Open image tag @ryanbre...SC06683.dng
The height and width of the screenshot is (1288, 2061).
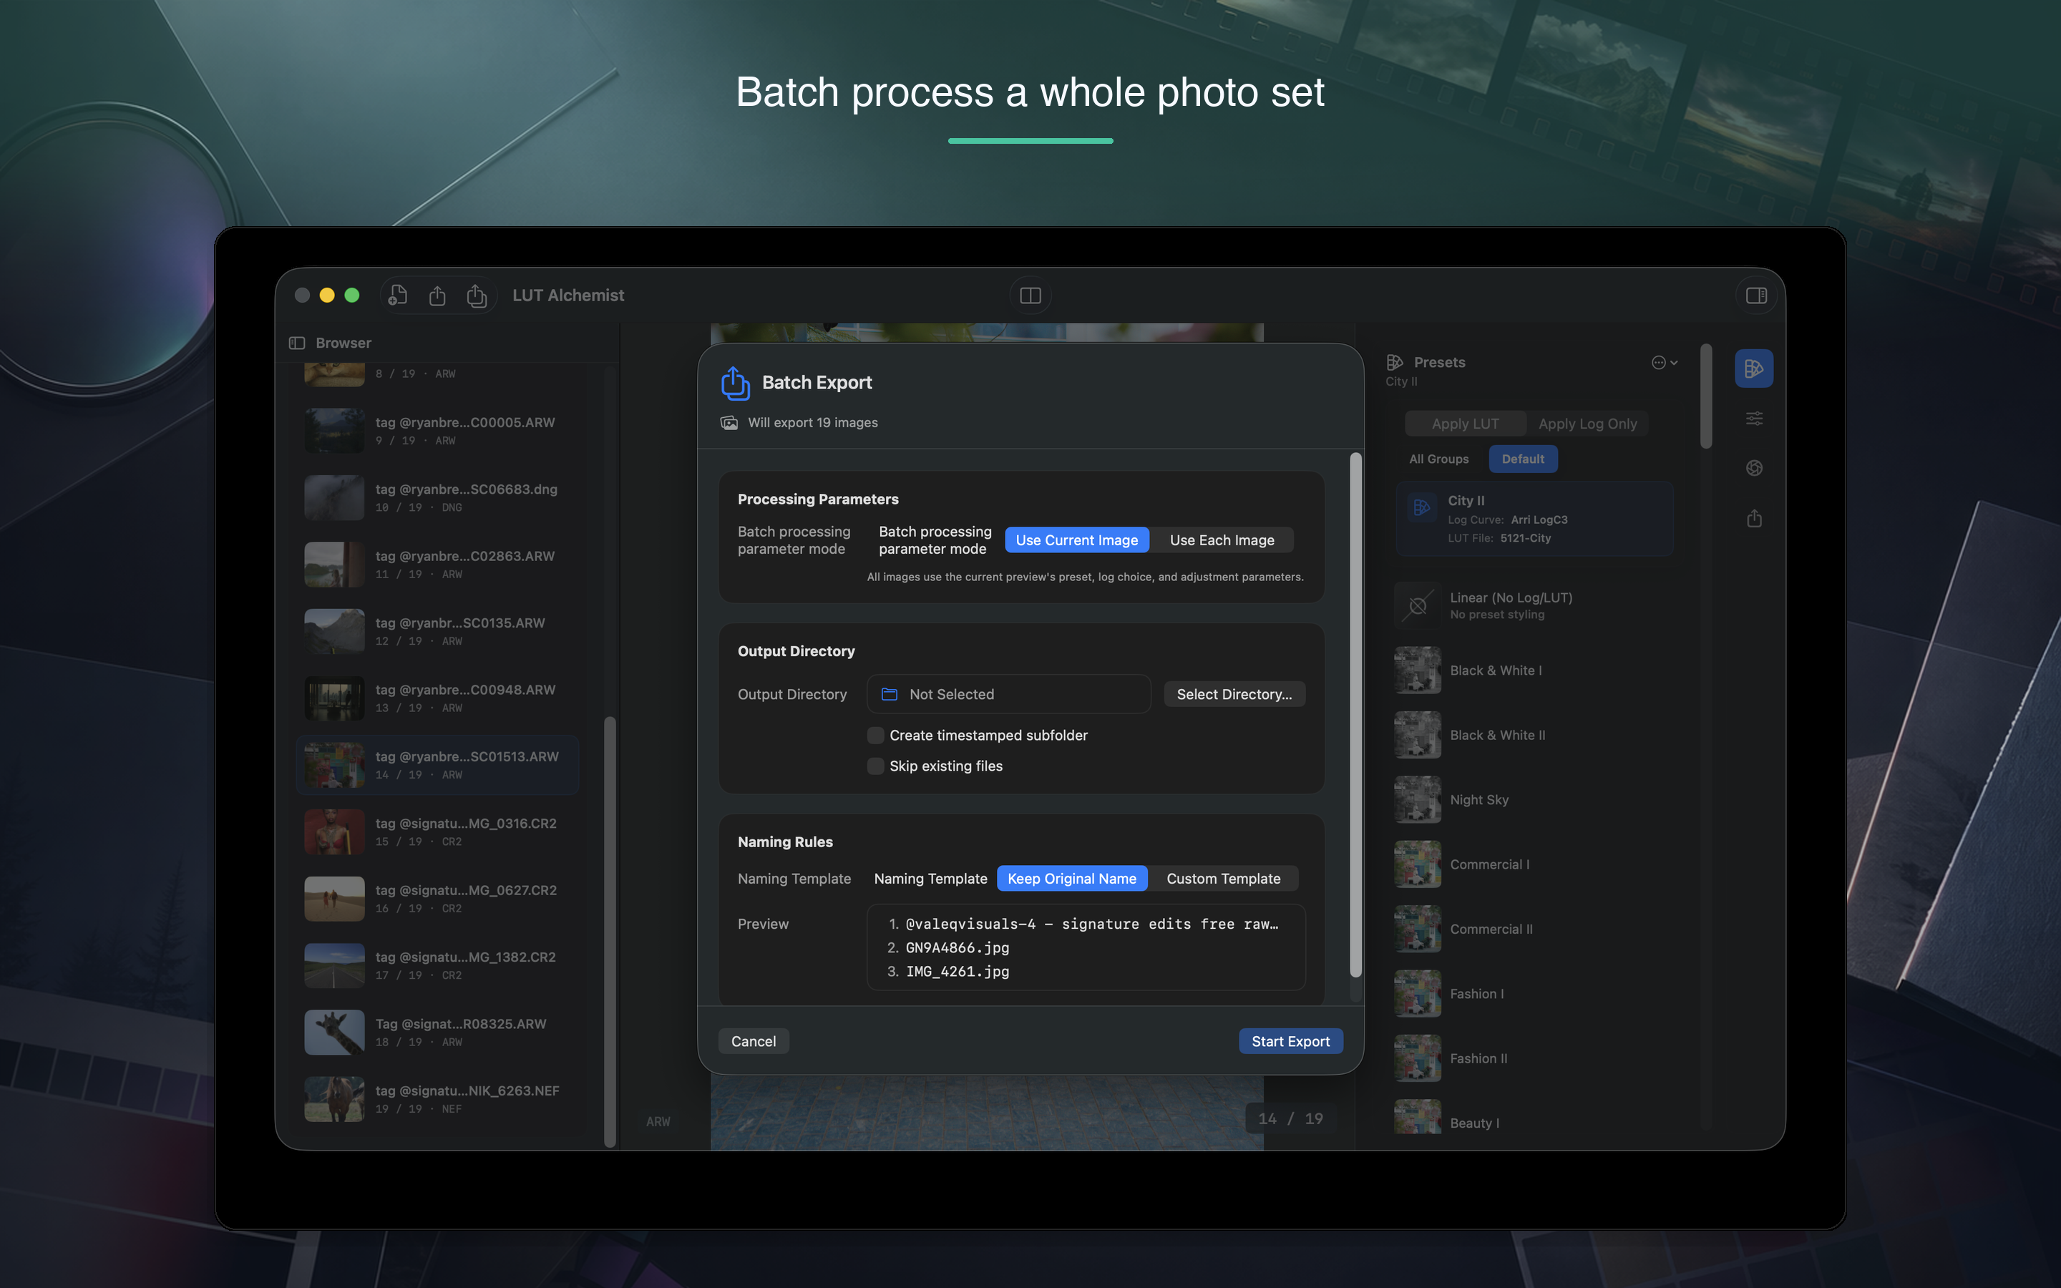pyautogui.click(x=437, y=497)
